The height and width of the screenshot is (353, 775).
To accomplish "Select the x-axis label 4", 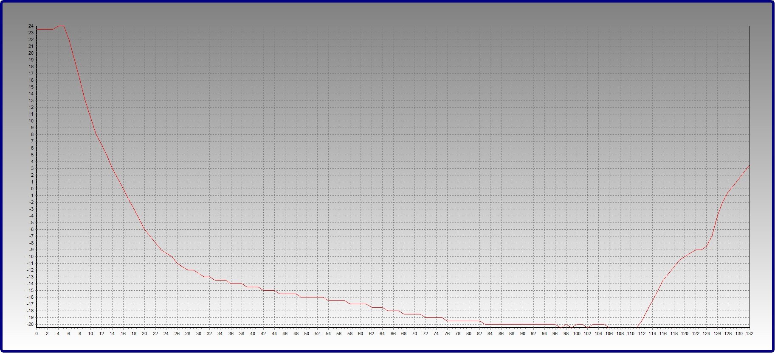I will coord(58,334).
